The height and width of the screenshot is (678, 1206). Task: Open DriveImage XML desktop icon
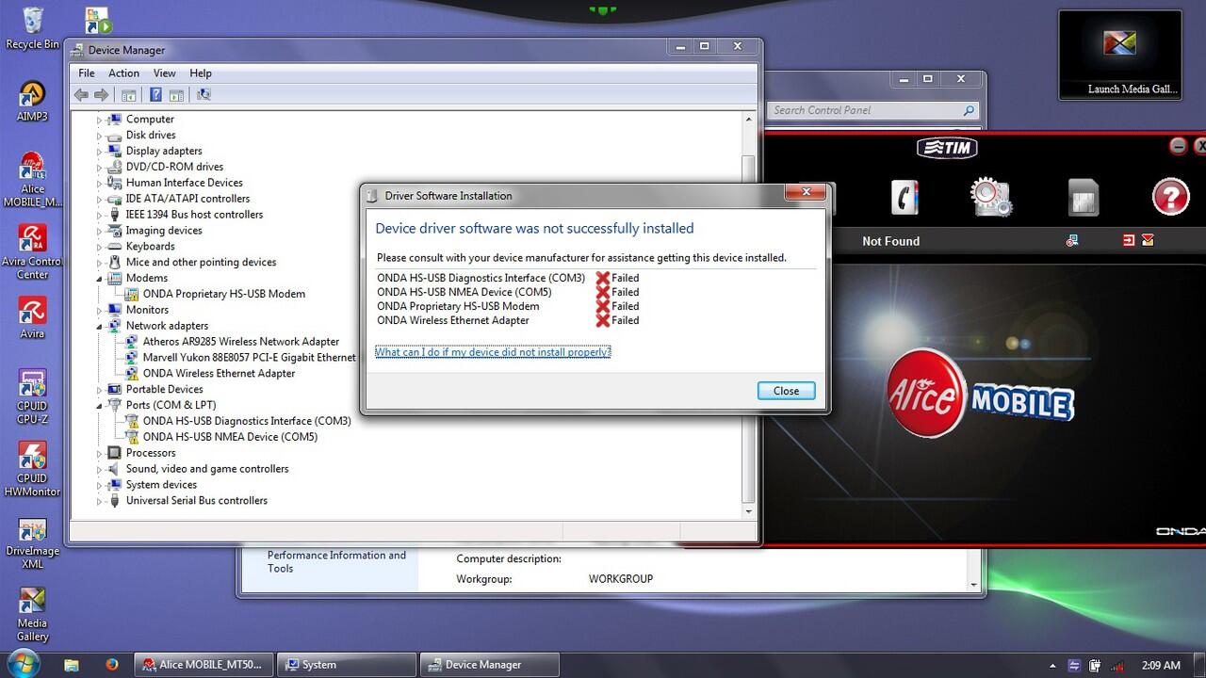pos(32,542)
